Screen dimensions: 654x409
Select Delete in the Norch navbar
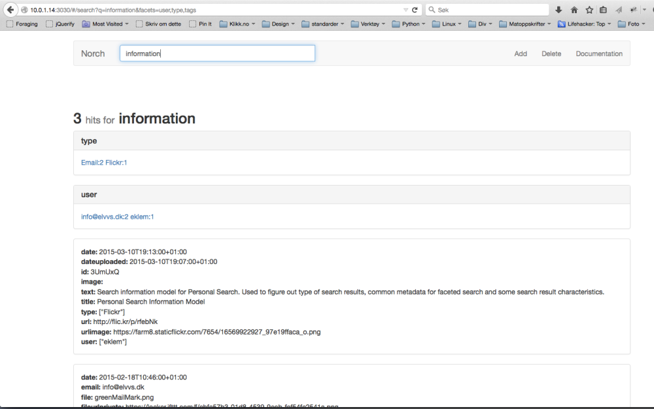(x=551, y=54)
